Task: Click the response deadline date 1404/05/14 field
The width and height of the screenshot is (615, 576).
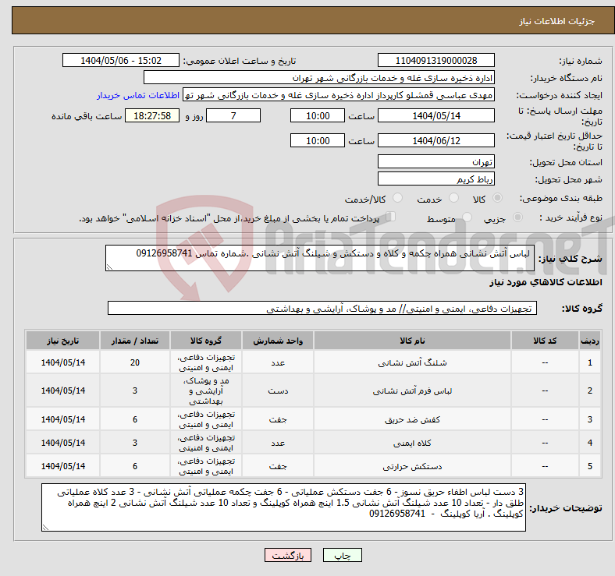Action: (436, 115)
